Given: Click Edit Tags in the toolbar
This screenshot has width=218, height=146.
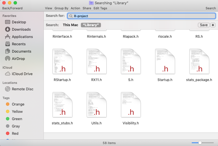Looking at the screenshot, I should (x=100, y=8).
